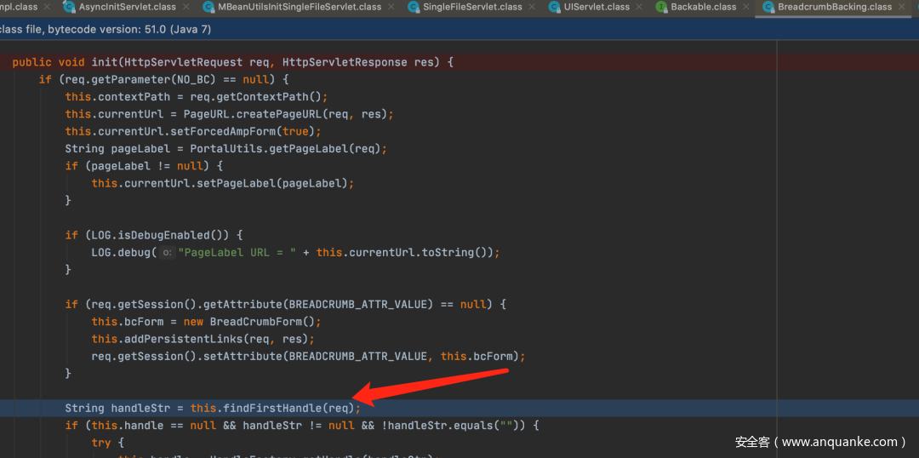Screen dimensions: 919x458
Task: Open the UIServlet.class editor tab
Action: 596,7
